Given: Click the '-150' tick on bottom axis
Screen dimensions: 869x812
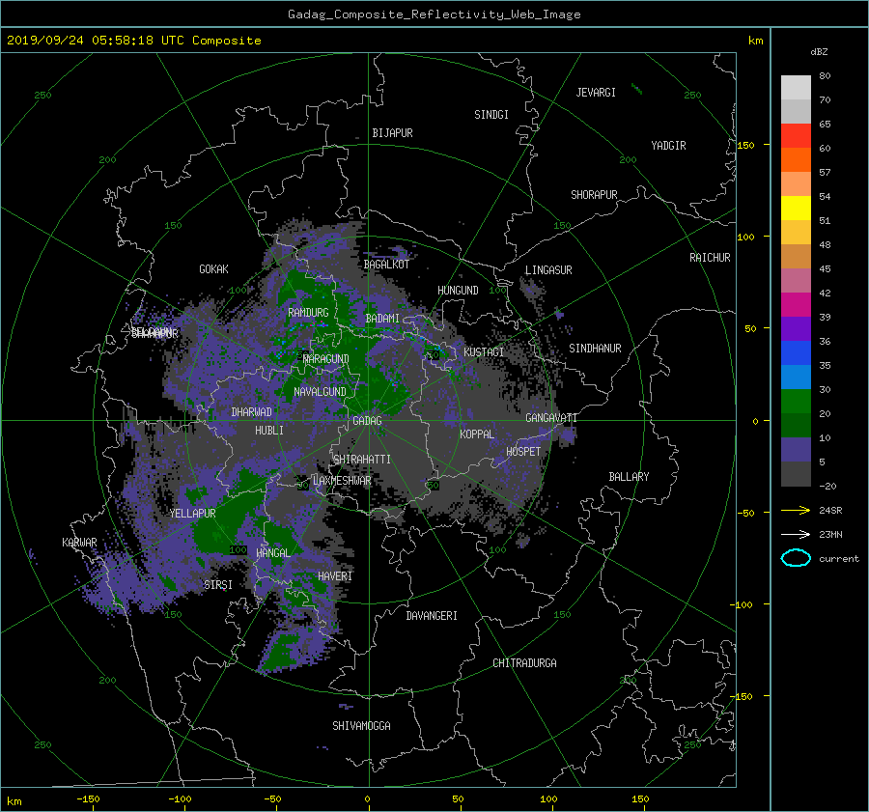Looking at the screenshot, I should [88, 799].
